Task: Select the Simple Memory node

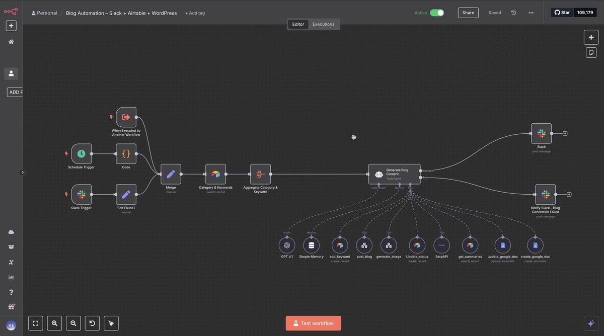Action: pyautogui.click(x=311, y=245)
